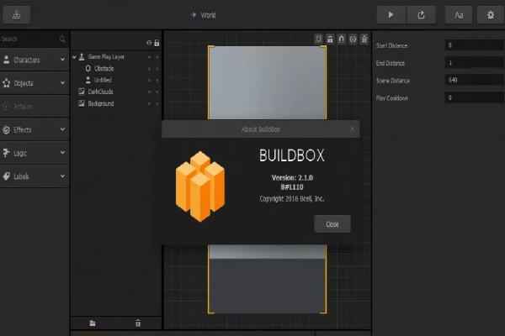505x336 pixels.
Task: Click the add folder icon
Action: tap(93, 323)
